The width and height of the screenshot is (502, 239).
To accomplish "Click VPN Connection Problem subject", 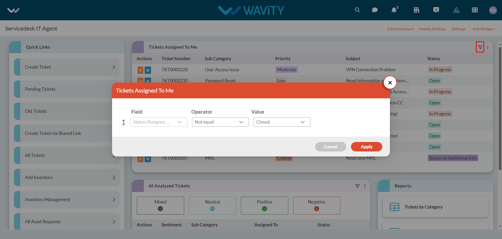I will pos(371,70).
